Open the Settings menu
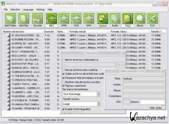 pos(41,9)
